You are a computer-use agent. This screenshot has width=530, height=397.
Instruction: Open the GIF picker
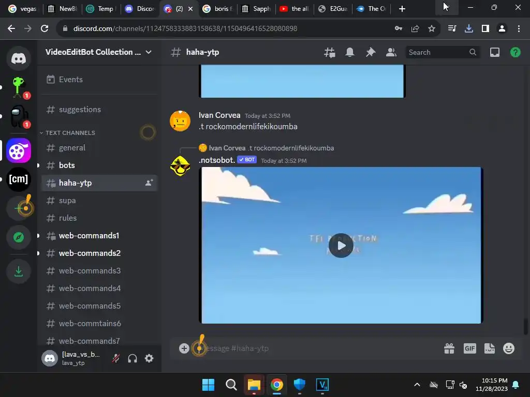click(470, 348)
